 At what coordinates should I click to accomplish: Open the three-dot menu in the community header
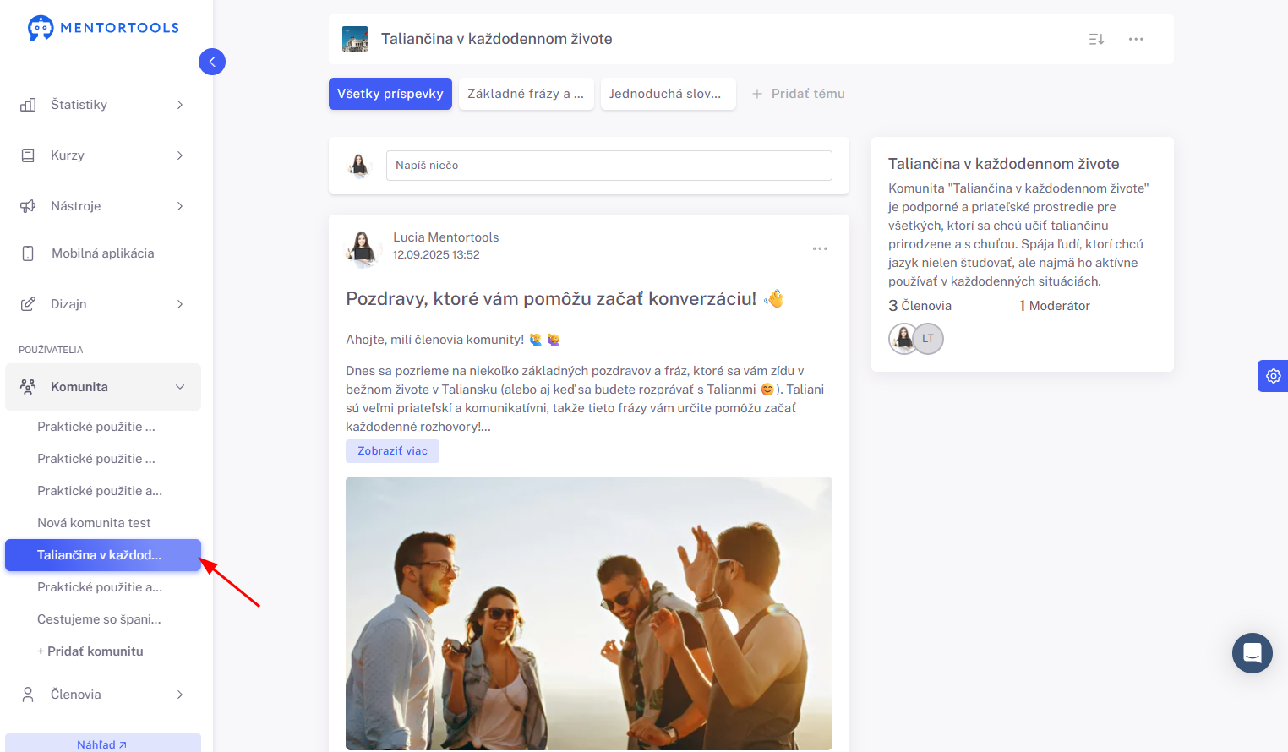coord(1136,39)
